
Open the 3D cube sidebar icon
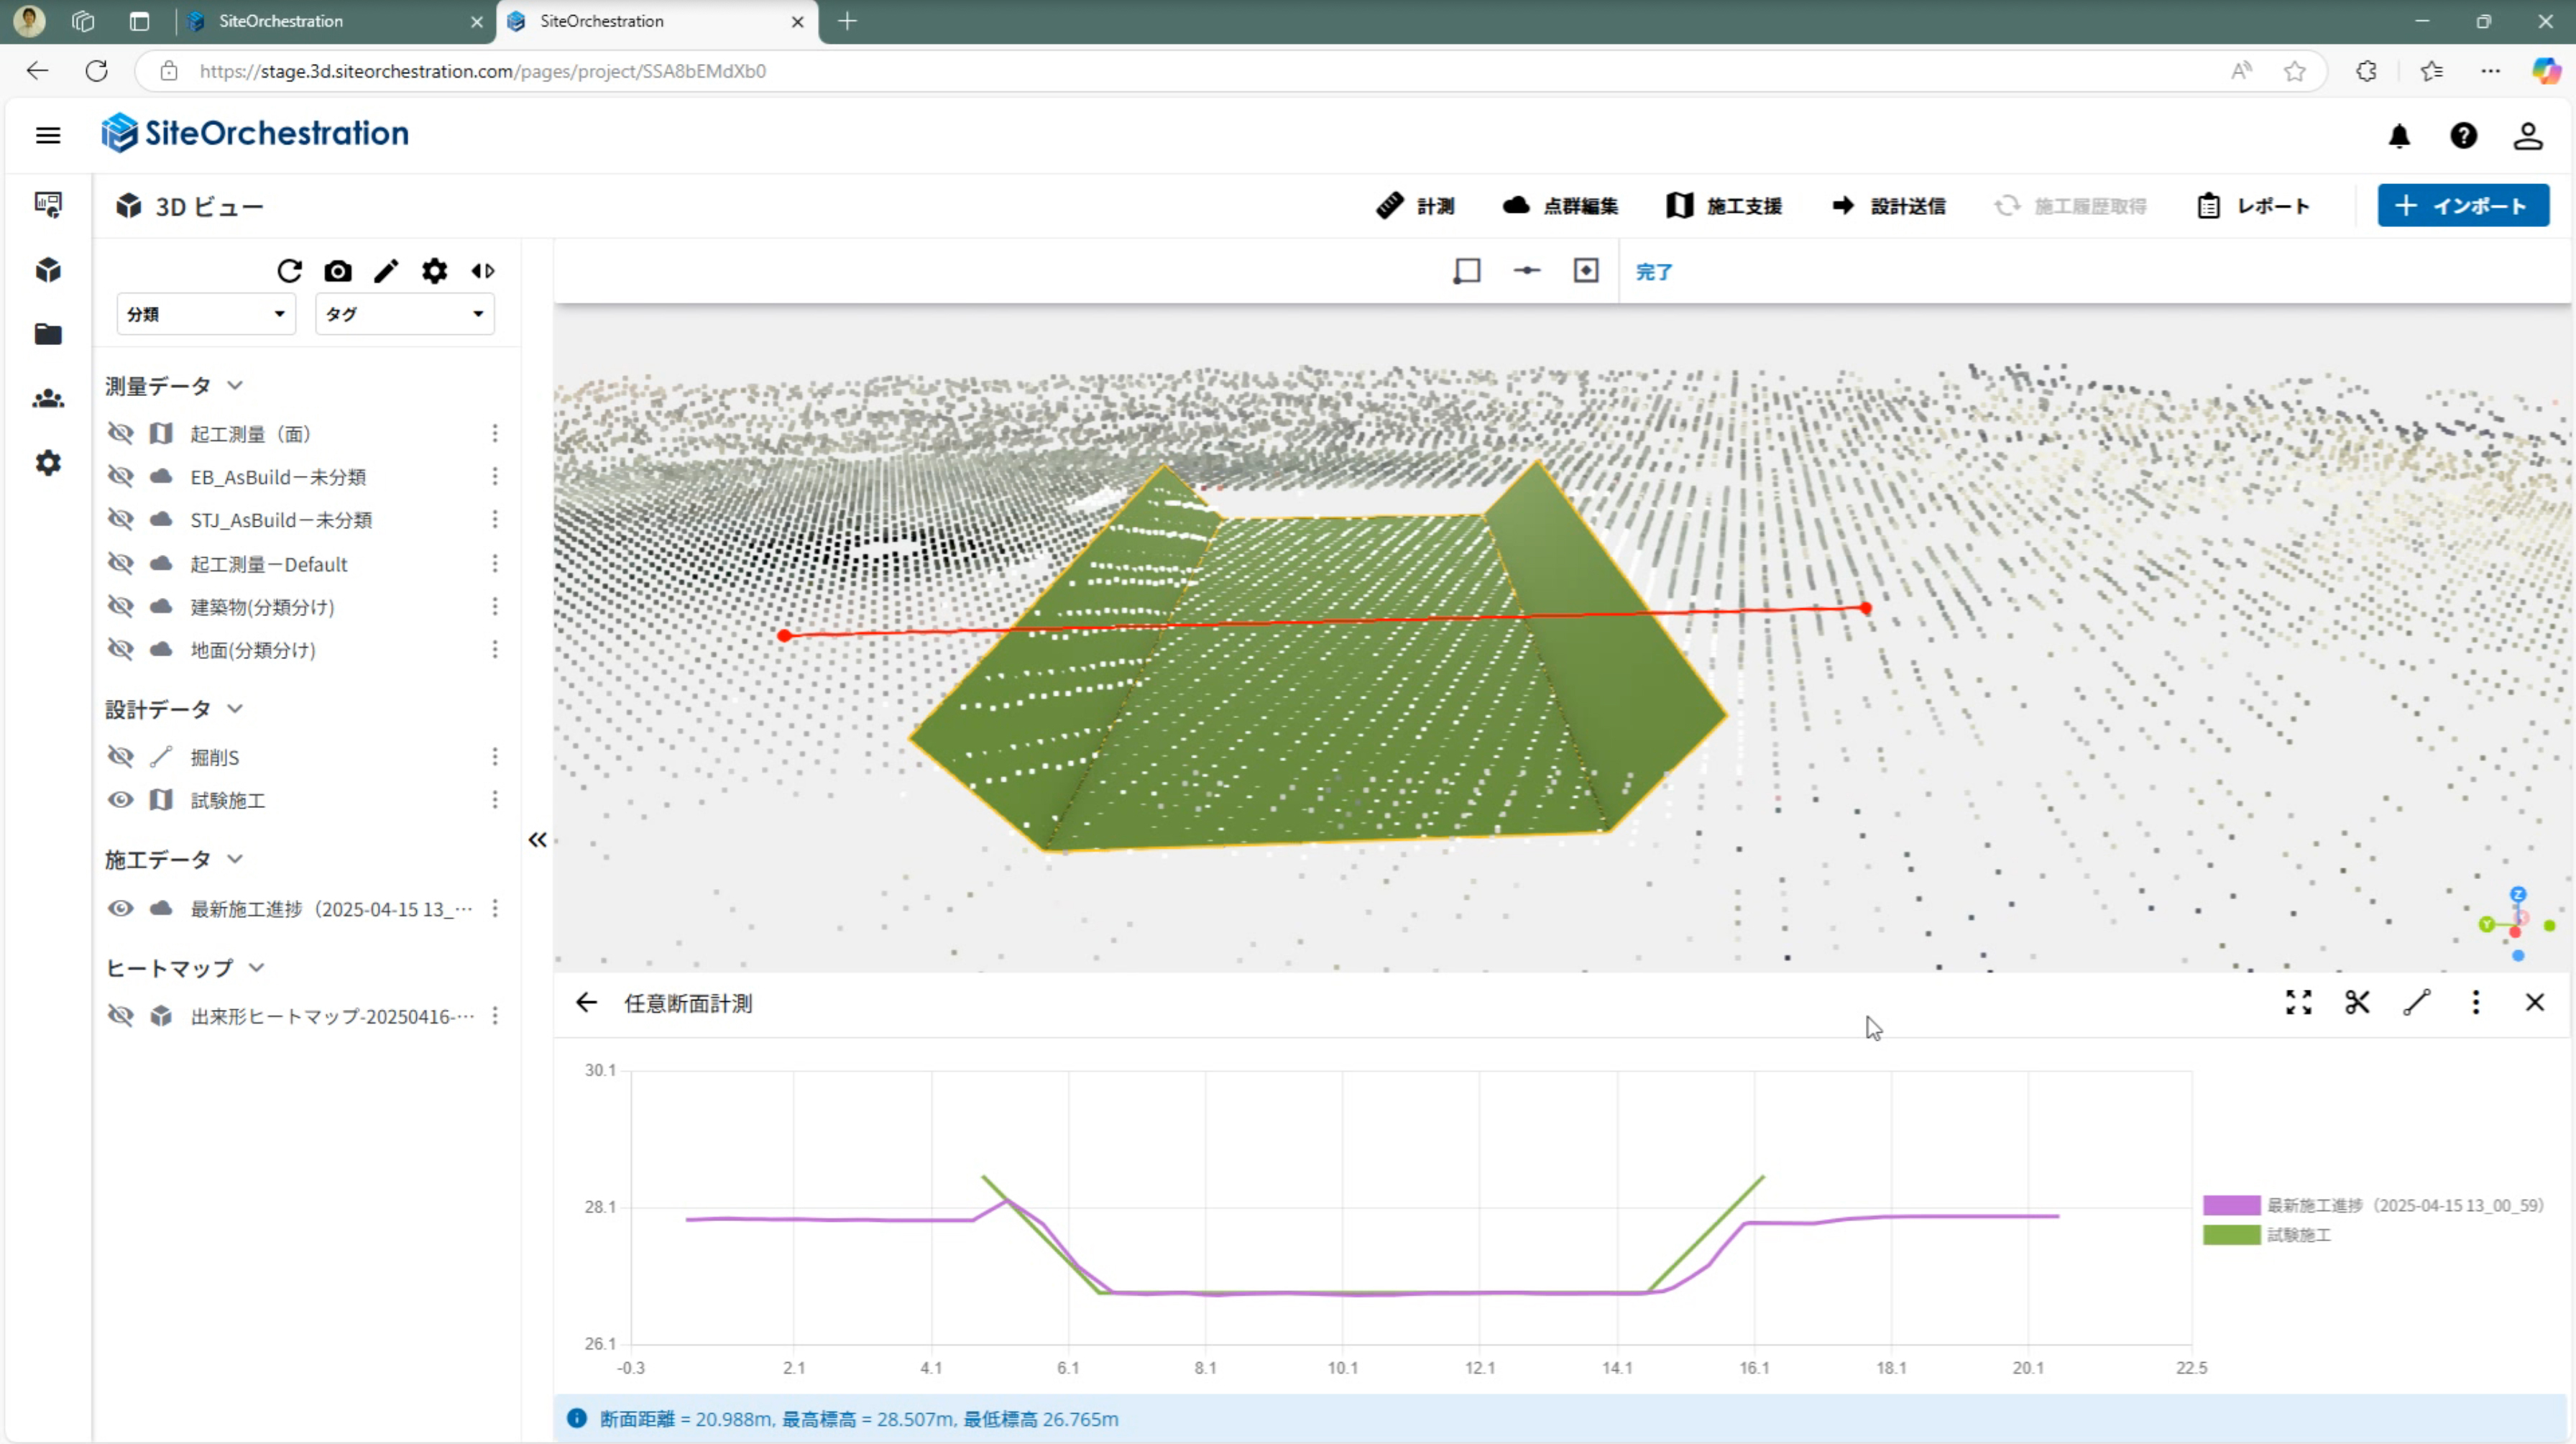tap(48, 270)
